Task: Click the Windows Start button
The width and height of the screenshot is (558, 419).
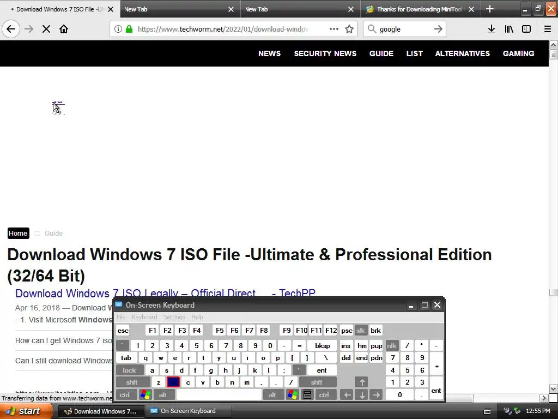Action: point(26,411)
